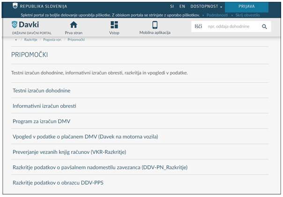Click the Prva stran home icon

(74, 25)
